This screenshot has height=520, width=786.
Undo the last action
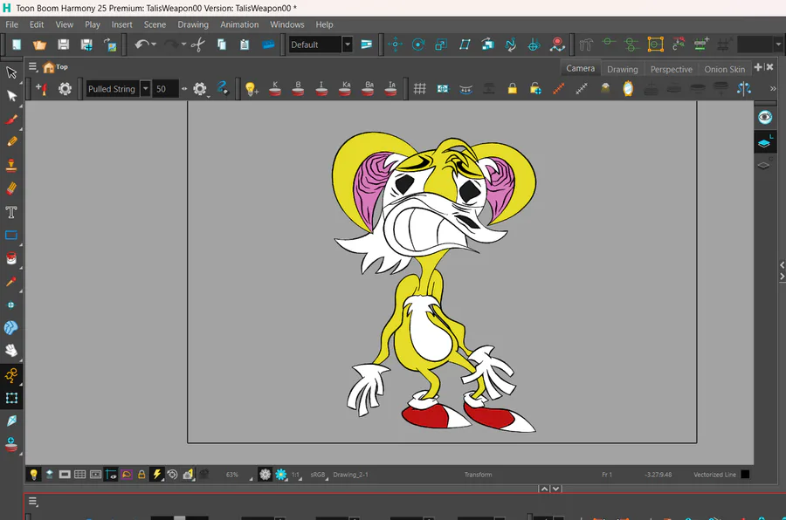(x=141, y=44)
